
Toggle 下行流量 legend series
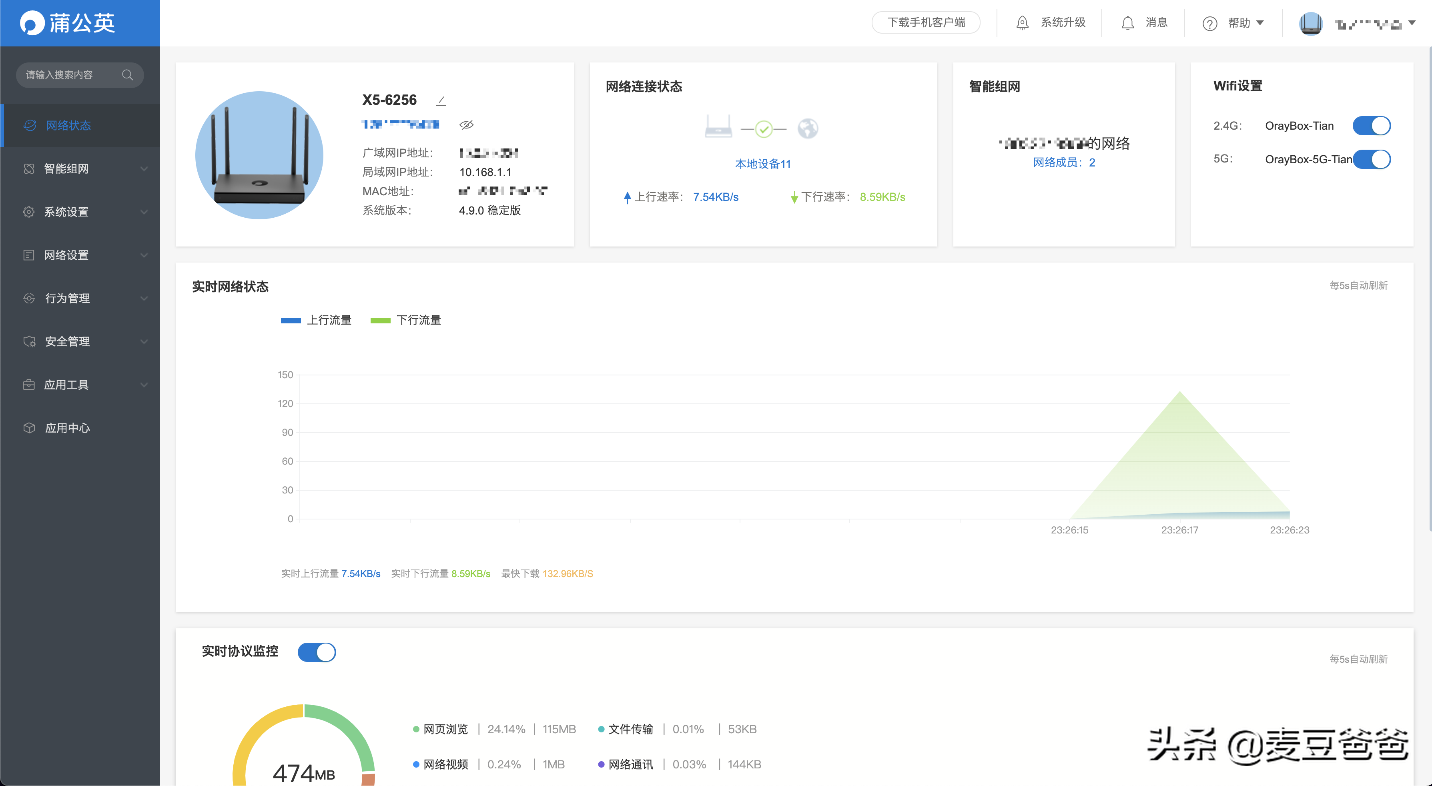pyautogui.click(x=405, y=320)
